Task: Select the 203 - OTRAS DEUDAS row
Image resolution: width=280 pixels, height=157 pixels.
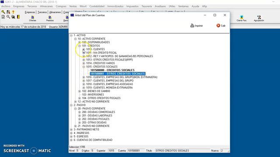Action: coord(94,123)
